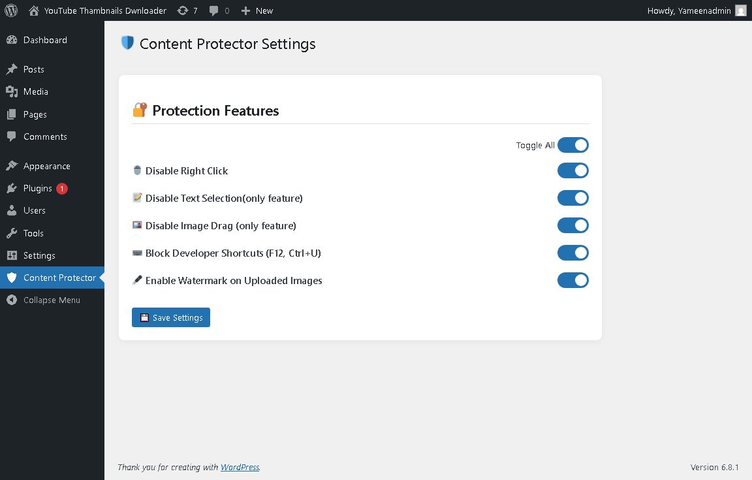752x480 pixels.
Task: Click the Save Settings button
Action: point(171,317)
